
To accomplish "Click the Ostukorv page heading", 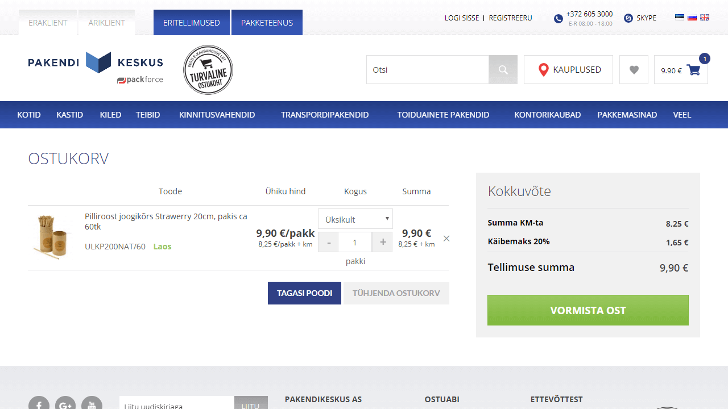I will click(68, 158).
